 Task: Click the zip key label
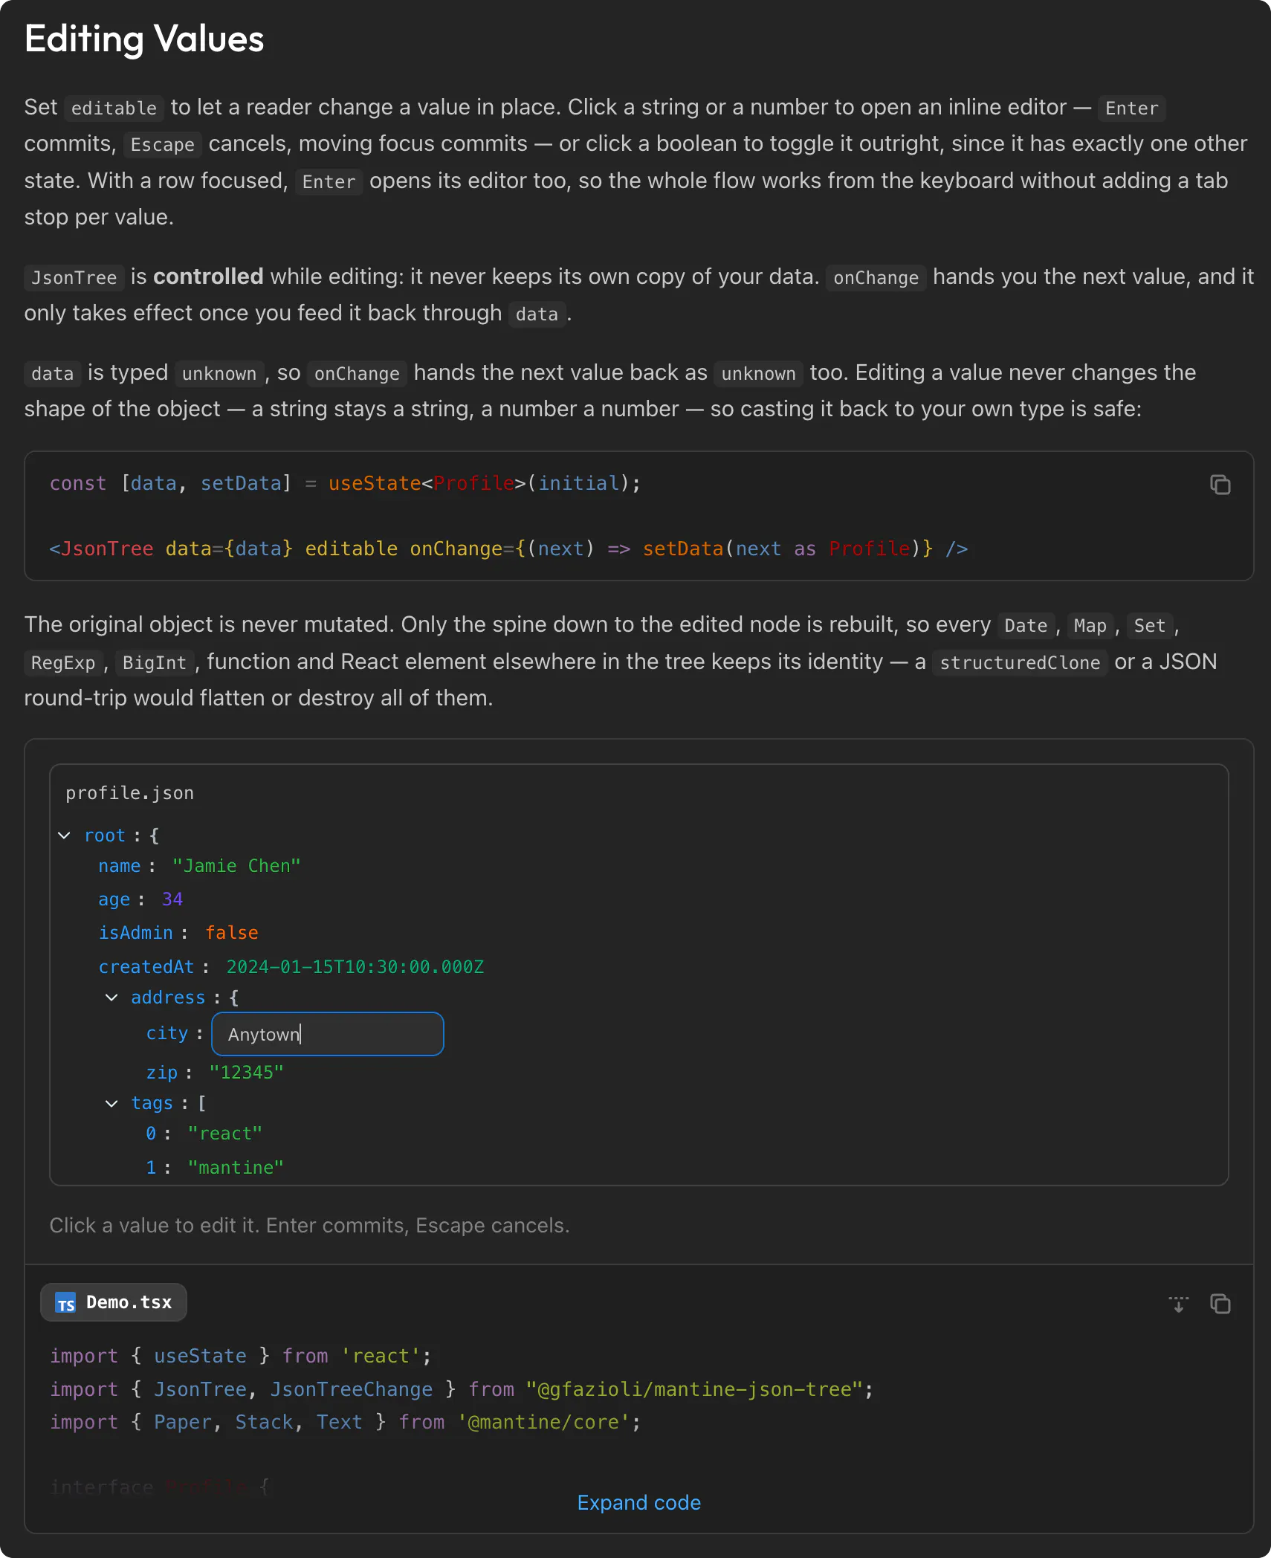pyautogui.click(x=162, y=1073)
